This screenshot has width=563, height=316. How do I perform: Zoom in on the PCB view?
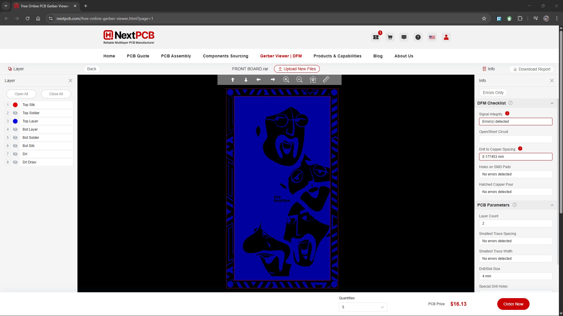coord(286,80)
